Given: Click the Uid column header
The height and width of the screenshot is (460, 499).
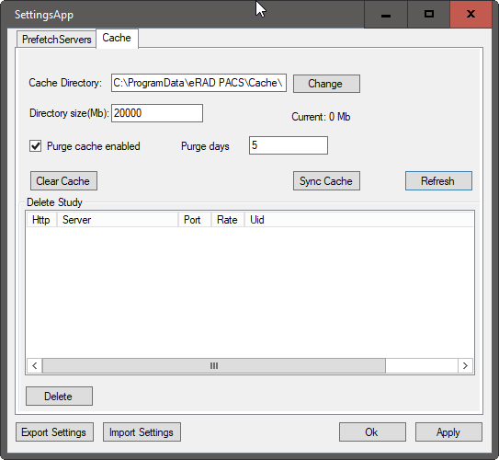Looking at the screenshot, I should [358, 220].
